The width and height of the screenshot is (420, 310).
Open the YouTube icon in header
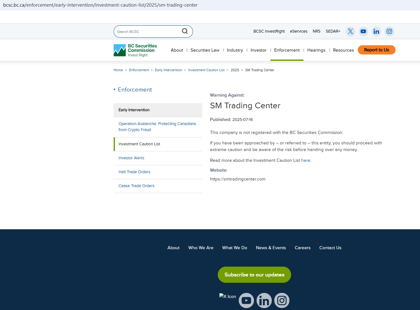pos(363,31)
